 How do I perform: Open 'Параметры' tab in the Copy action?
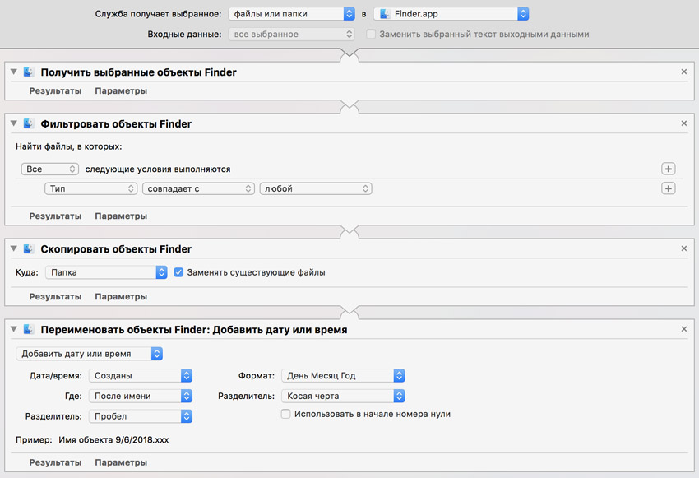click(x=121, y=296)
